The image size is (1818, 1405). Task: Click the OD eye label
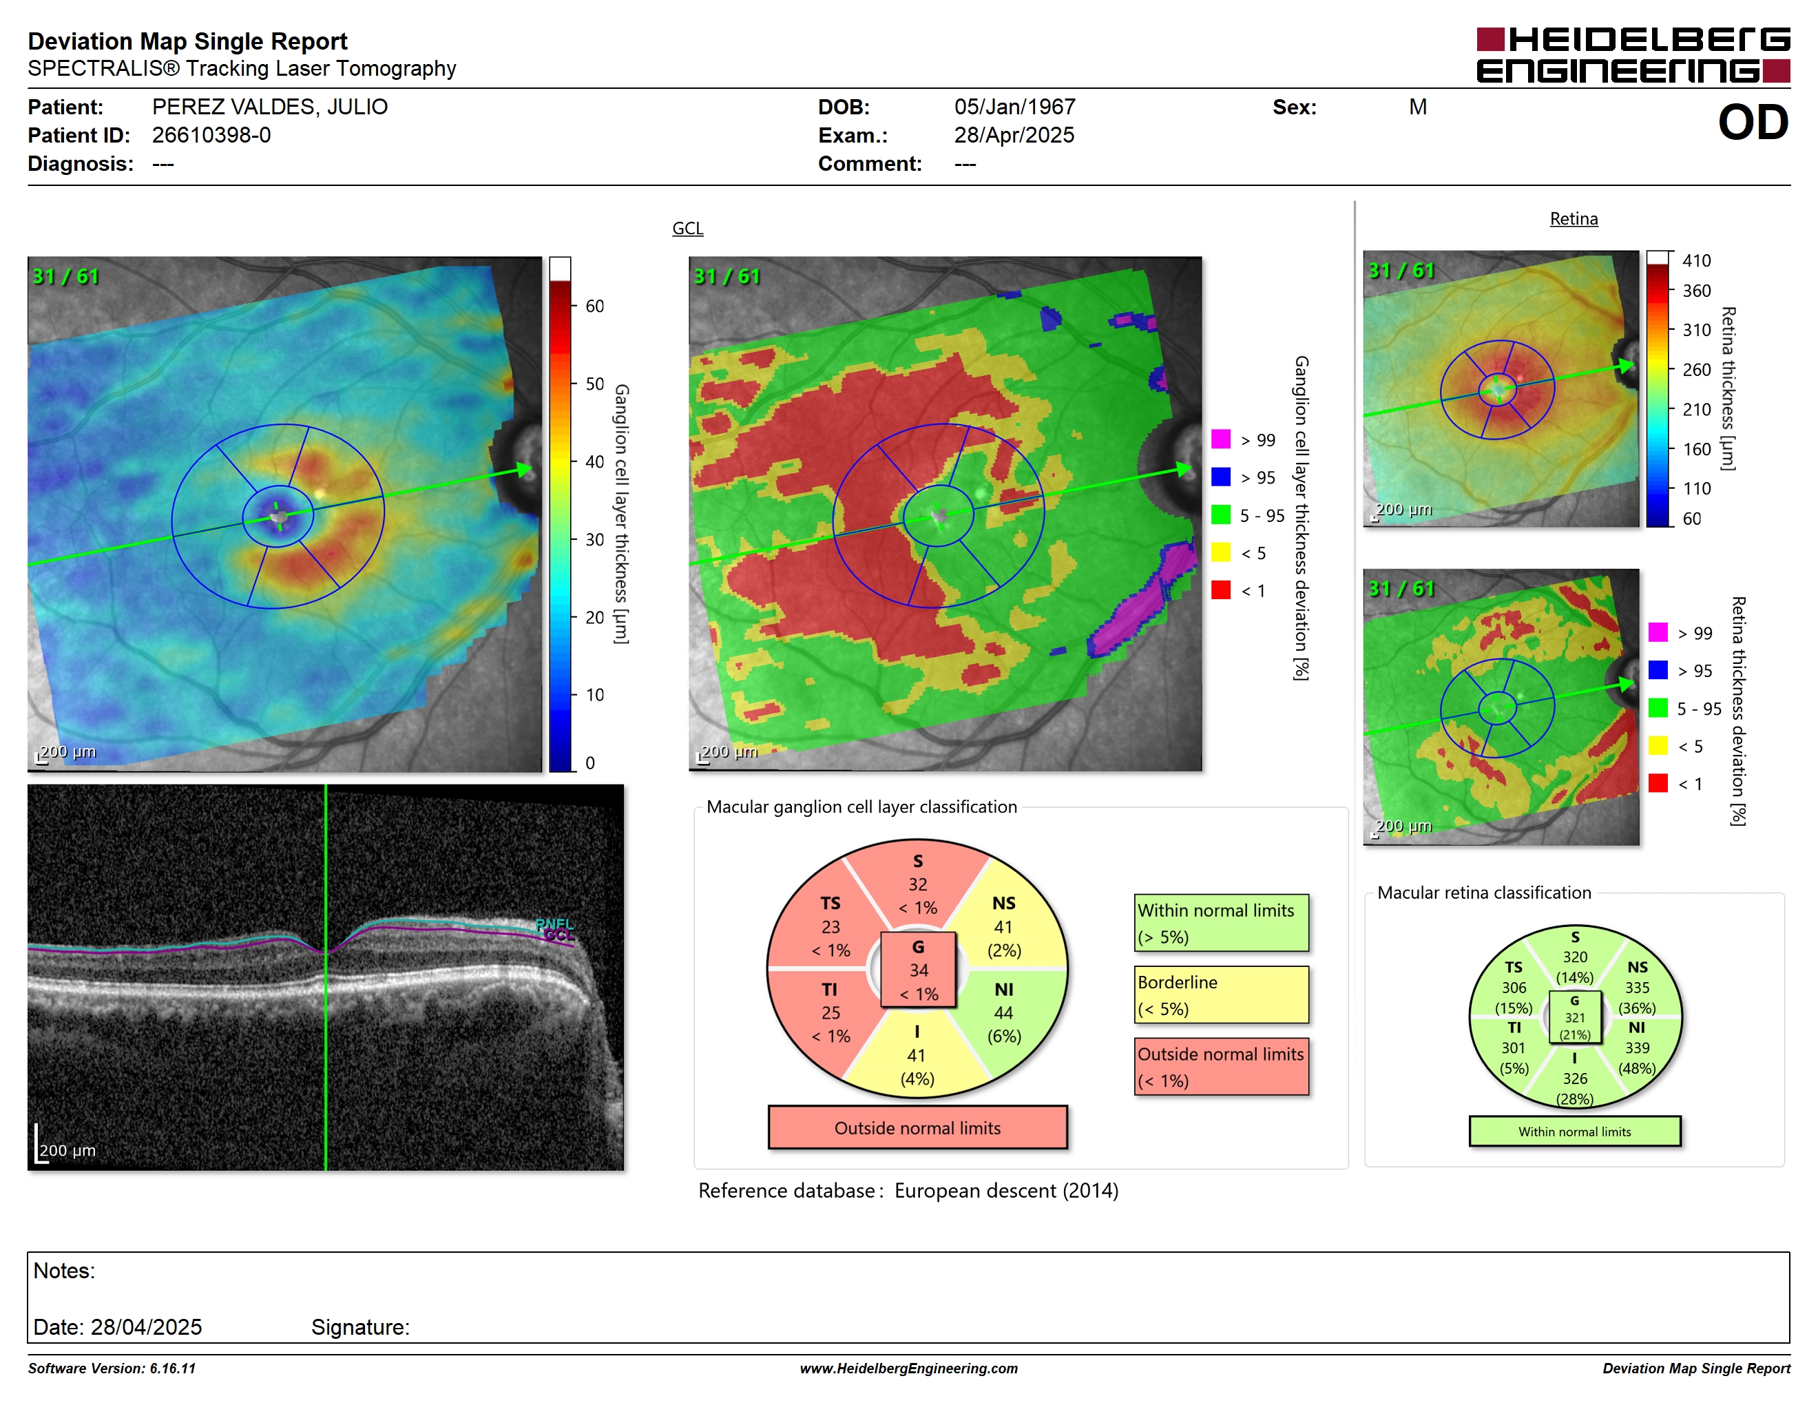1753,123
